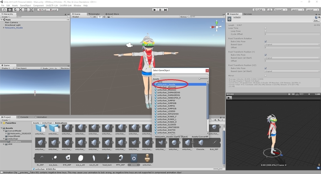Adjust the preview speed slider
The width and height of the screenshot is (321, 174).
click(309, 94)
